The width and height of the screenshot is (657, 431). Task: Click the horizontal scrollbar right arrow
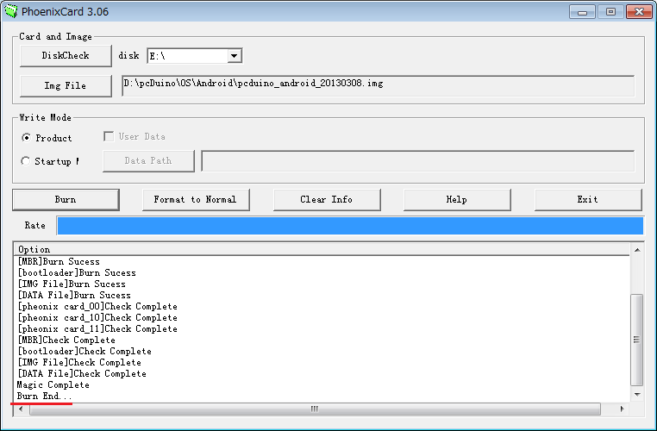[x=623, y=409]
